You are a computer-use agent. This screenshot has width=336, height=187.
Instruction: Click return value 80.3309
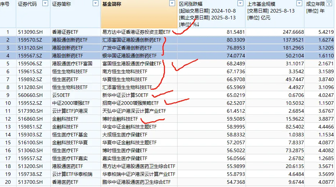(x=236, y=40)
